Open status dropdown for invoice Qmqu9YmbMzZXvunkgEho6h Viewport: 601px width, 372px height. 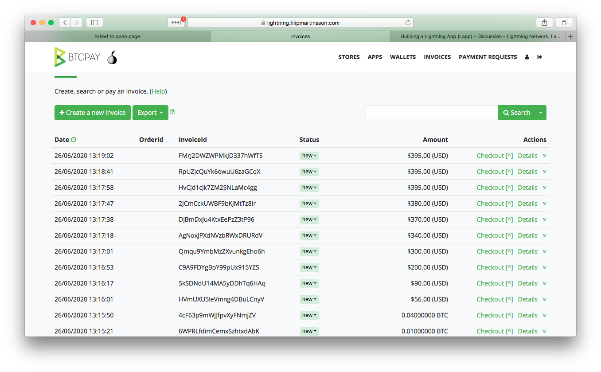click(x=309, y=251)
